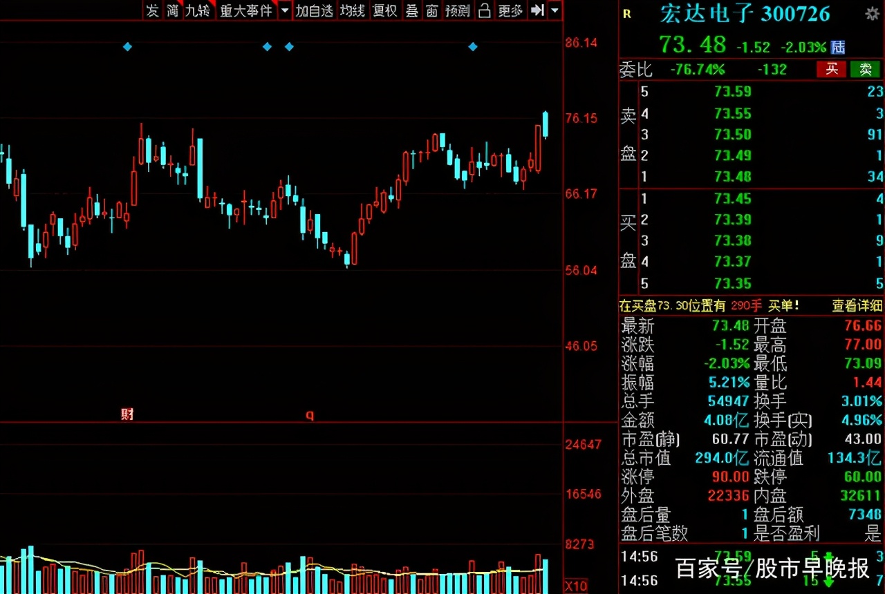Image resolution: width=885 pixels, height=594 pixels.
Task: Click buy level 4 price 73.37
Action: click(733, 262)
